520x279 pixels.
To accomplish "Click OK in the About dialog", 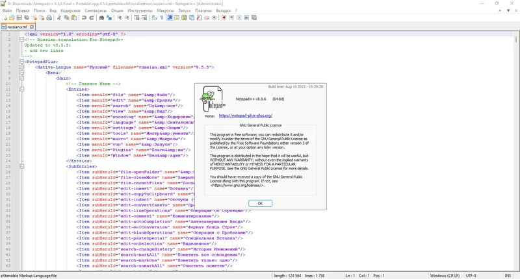I will (261, 203).
